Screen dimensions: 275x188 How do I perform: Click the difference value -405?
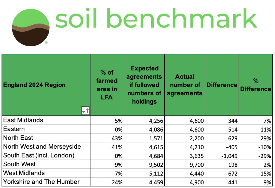coord(222,147)
